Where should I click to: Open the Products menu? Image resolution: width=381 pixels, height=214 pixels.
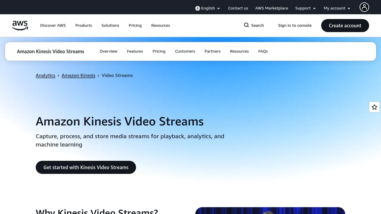(x=84, y=26)
